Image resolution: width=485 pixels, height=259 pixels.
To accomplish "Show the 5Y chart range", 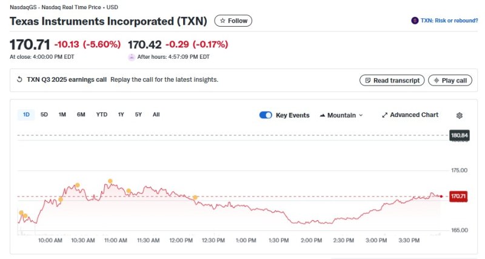I will 138,115.
